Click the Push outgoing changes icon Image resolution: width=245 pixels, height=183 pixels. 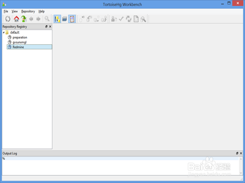pyautogui.click(x=104, y=19)
